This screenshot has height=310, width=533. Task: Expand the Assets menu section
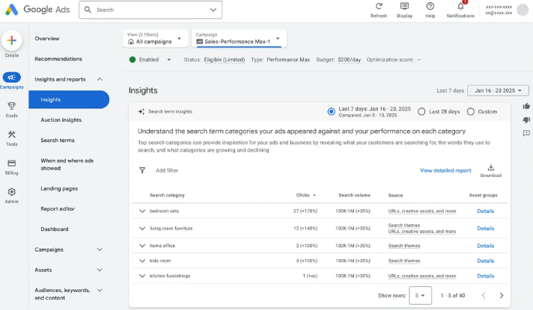click(x=100, y=270)
